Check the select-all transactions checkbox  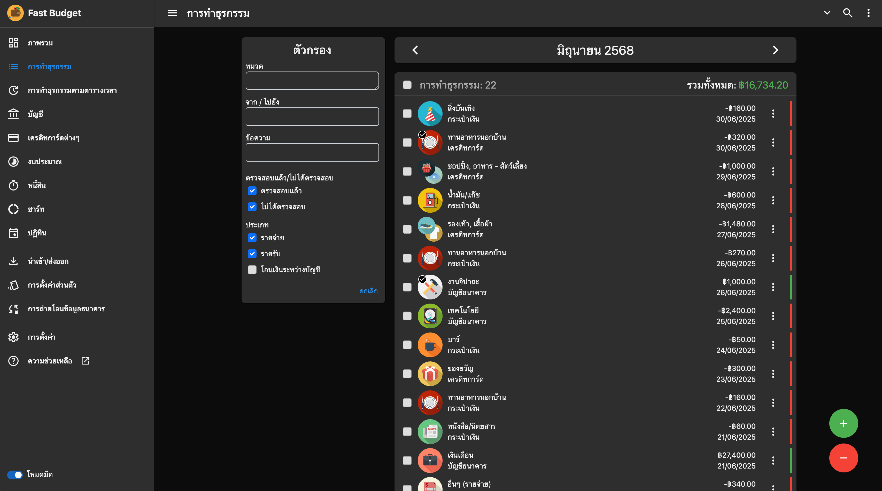point(407,85)
